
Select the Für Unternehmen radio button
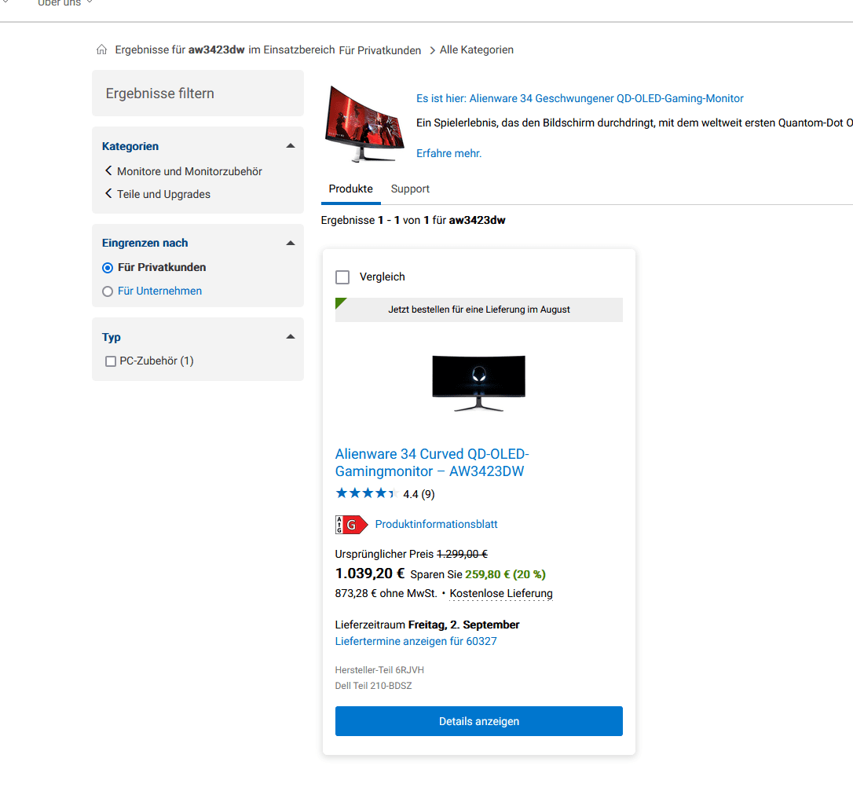point(108,291)
